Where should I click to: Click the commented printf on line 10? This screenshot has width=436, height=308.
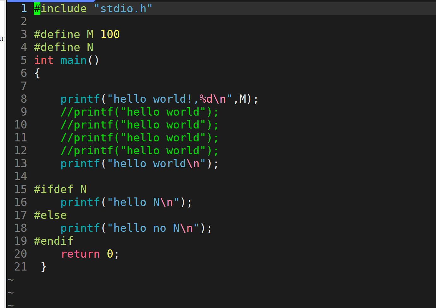(140, 125)
